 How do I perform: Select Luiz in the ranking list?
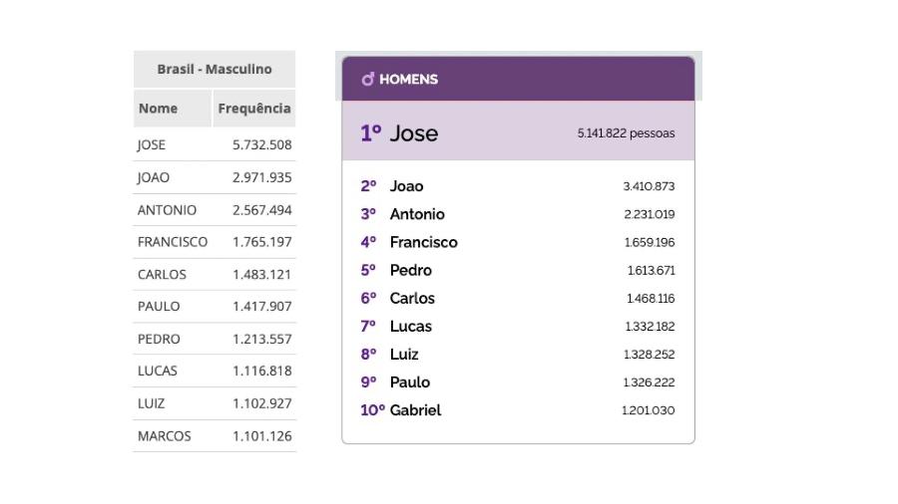404,354
